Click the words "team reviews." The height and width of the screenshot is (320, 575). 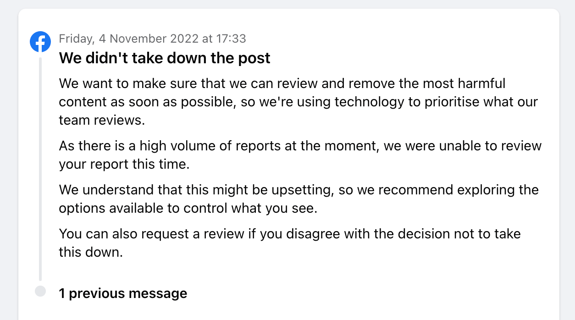pyautogui.click(x=101, y=120)
